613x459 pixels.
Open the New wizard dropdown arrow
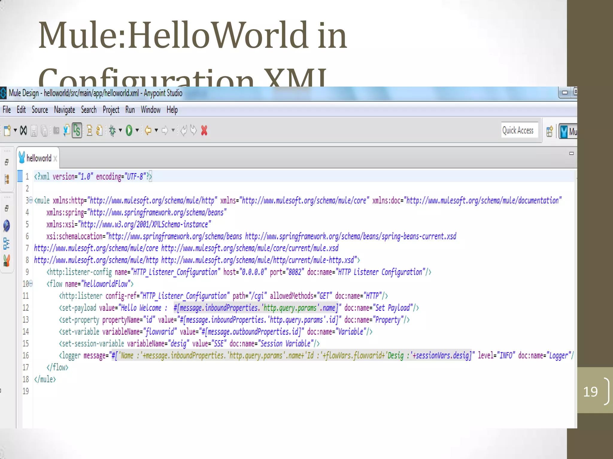(15, 130)
